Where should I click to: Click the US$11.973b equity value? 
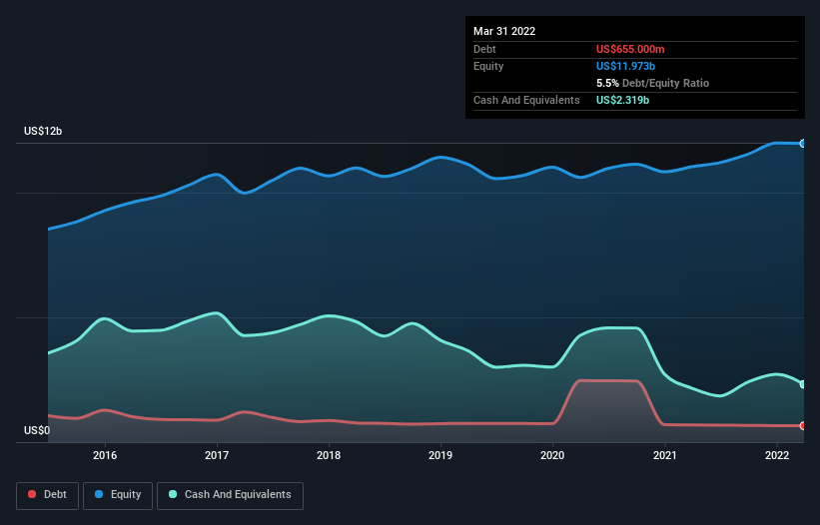625,66
